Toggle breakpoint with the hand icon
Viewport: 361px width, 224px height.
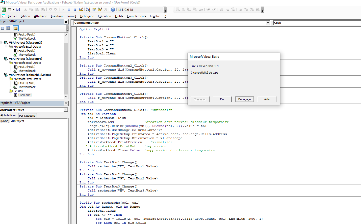[221, 10]
